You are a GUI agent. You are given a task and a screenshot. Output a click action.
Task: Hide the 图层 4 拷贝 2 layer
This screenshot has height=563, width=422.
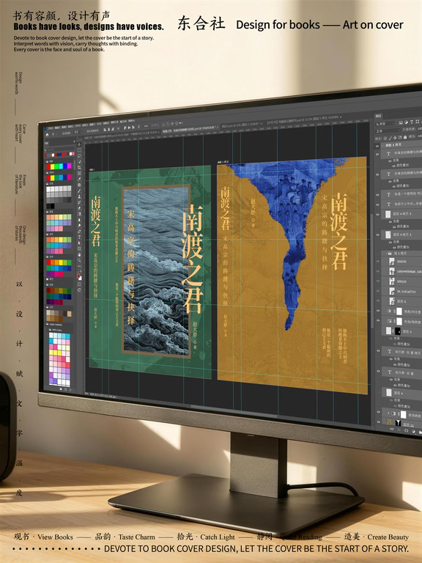coord(377,235)
